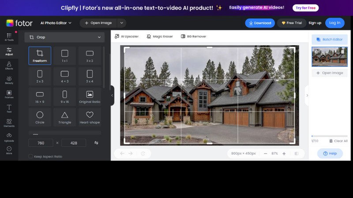The width and height of the screenshot is (353, 198).
Task: Enable Keep Aspect Ratio checkbox
Action: 31,156
